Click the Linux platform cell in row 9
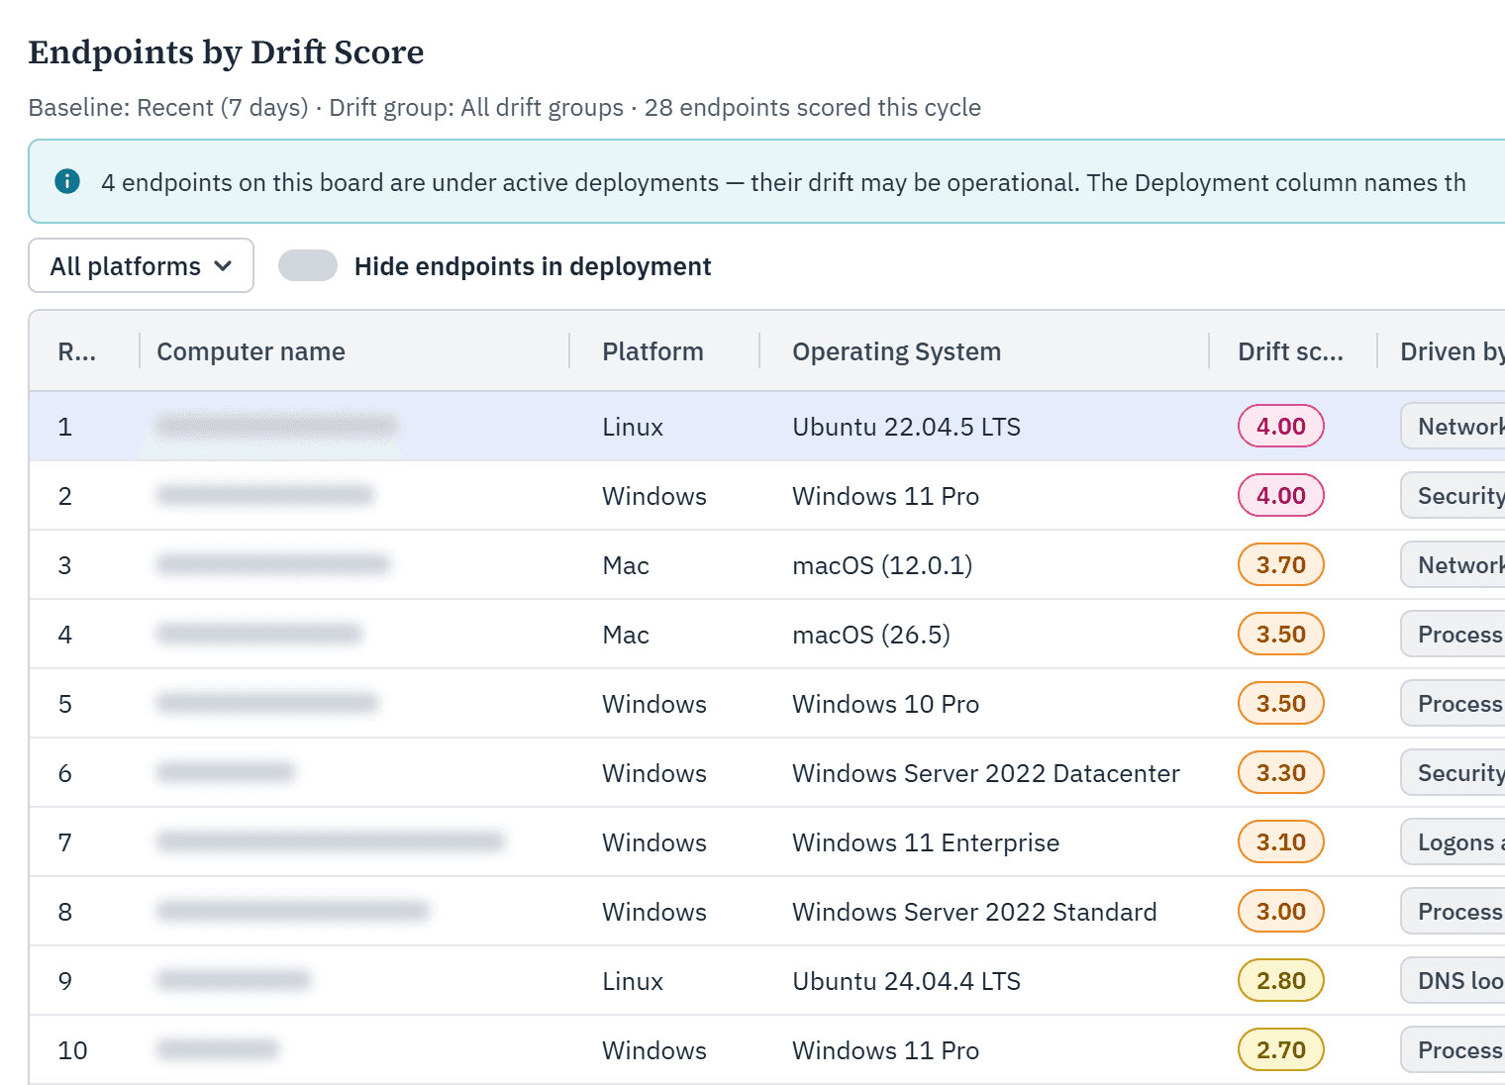1505x1085 pixels. point(633,981)
